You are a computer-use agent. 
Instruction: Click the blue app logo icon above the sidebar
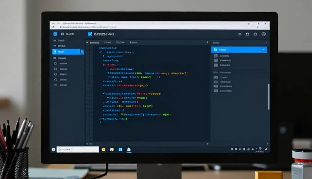[x=55, y=34]
